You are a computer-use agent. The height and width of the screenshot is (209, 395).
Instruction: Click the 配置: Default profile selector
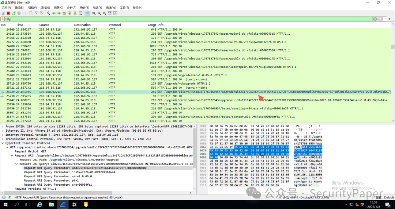click(385, 197)
